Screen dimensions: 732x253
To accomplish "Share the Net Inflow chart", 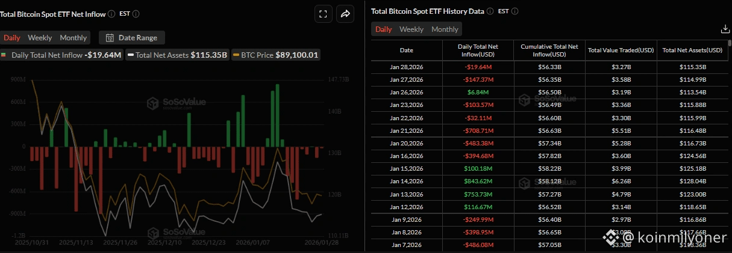I will pyautogui.click(x=345, y=14).
